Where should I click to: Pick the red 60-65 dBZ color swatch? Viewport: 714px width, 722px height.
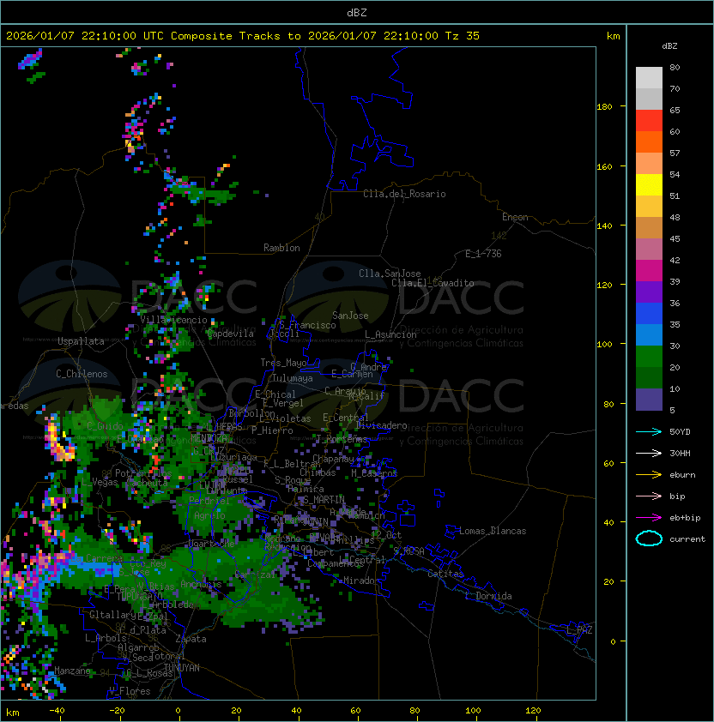(649, 121)
